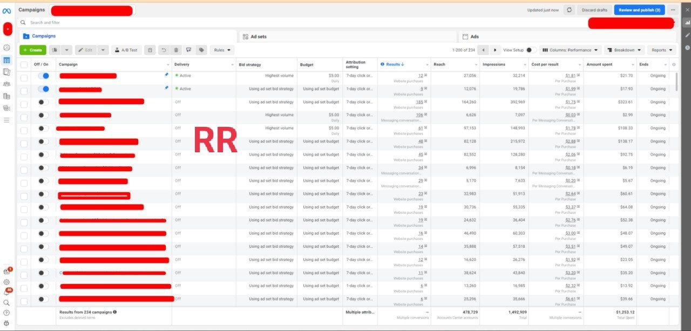Click the tag icon in campaign toolbar

[201, 50]
